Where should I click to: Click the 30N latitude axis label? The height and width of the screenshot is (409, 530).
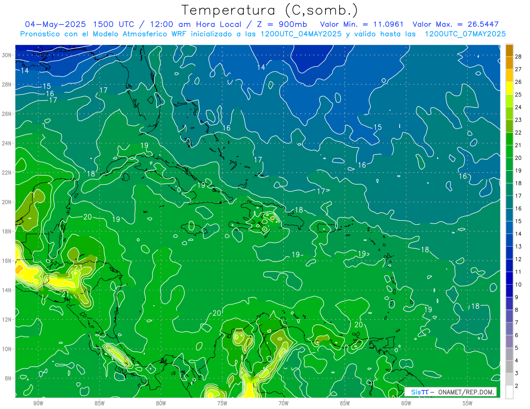tap(7, 55)
